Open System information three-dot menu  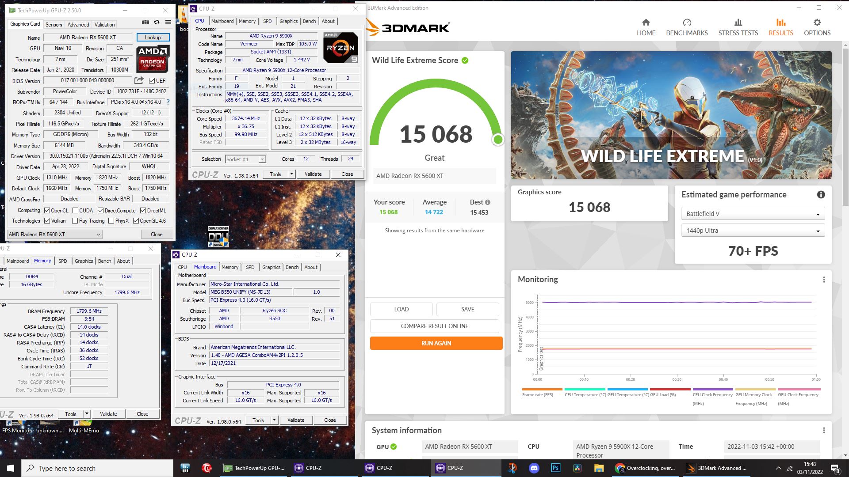coord(824,430)
